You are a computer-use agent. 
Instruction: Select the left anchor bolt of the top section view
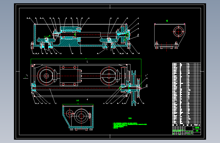coord(32,45)
